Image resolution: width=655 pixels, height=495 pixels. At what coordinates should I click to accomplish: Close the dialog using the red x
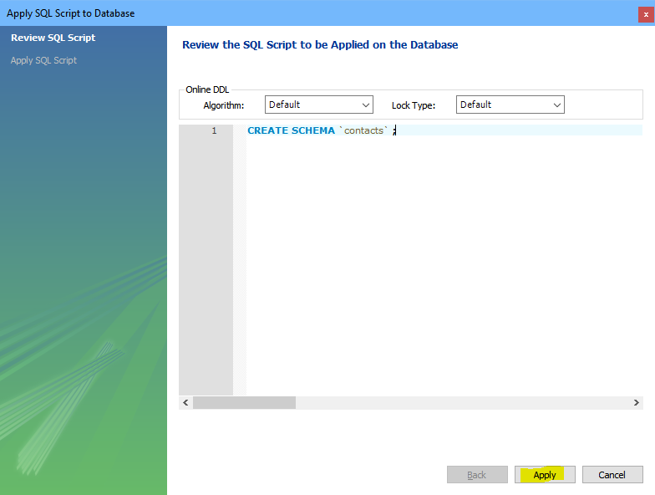click(x=645, y=13)
